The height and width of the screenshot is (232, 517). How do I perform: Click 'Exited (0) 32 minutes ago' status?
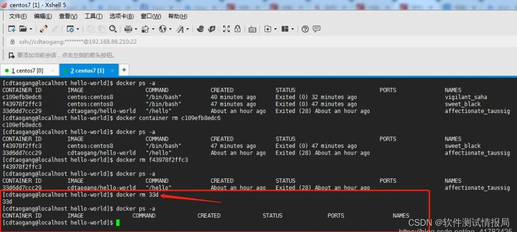pos(316,97)
